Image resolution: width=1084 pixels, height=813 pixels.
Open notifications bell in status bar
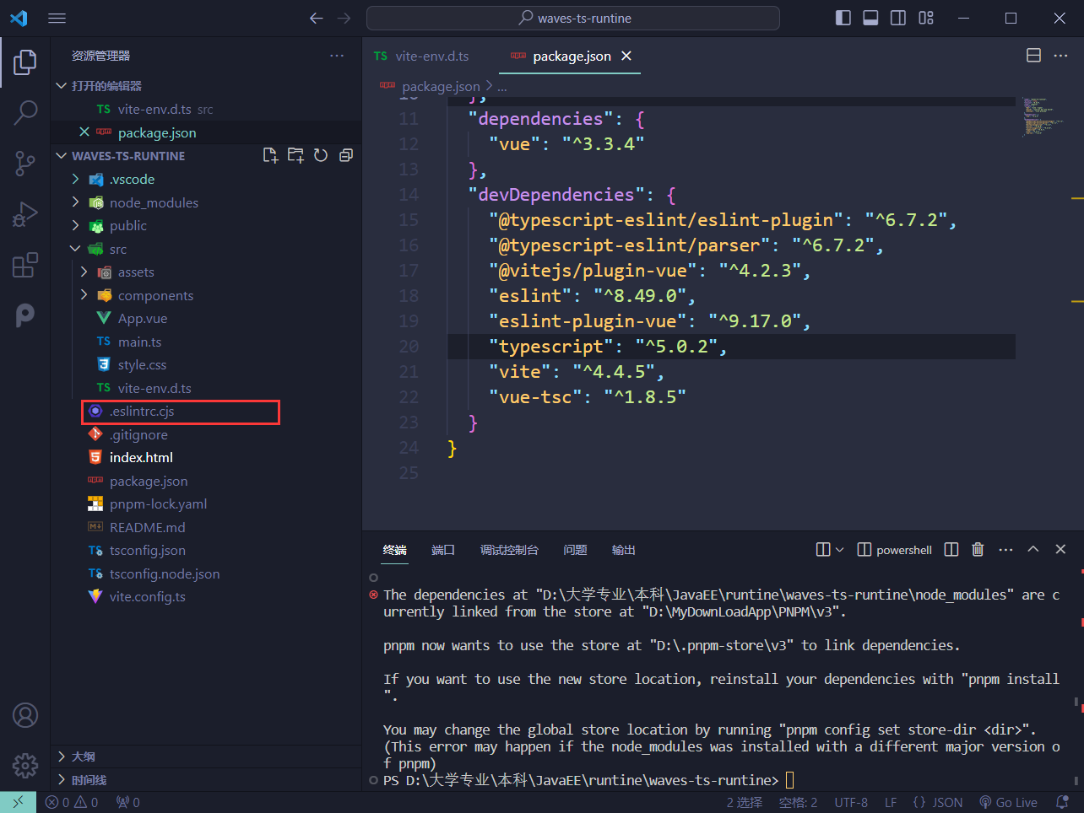pos(1062,802)
